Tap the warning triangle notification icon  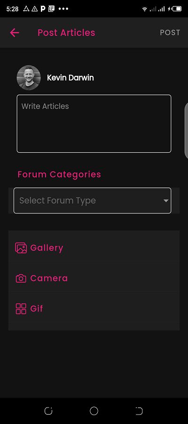(x=34, y=8)
